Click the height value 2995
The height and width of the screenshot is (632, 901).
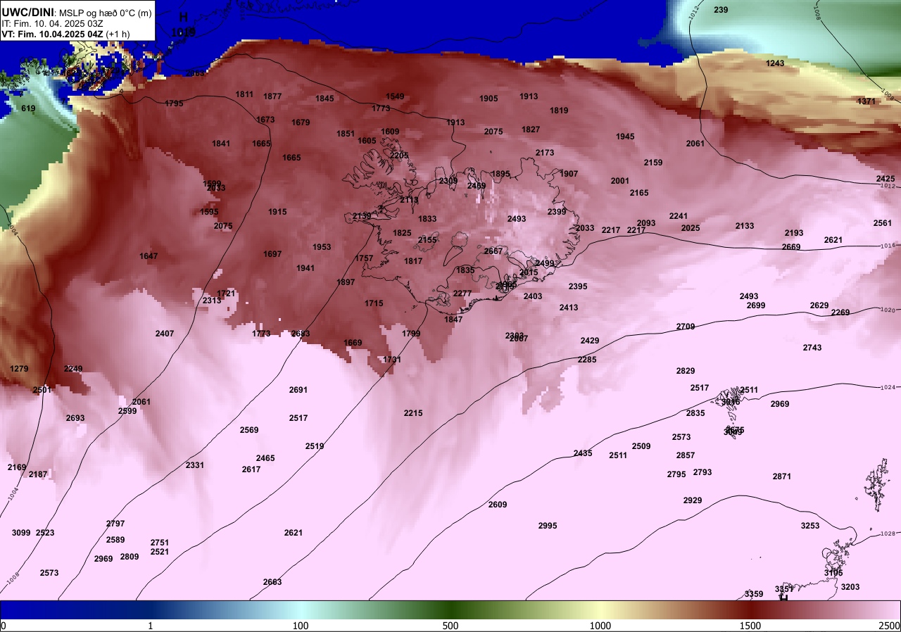(x=548, y=526)
